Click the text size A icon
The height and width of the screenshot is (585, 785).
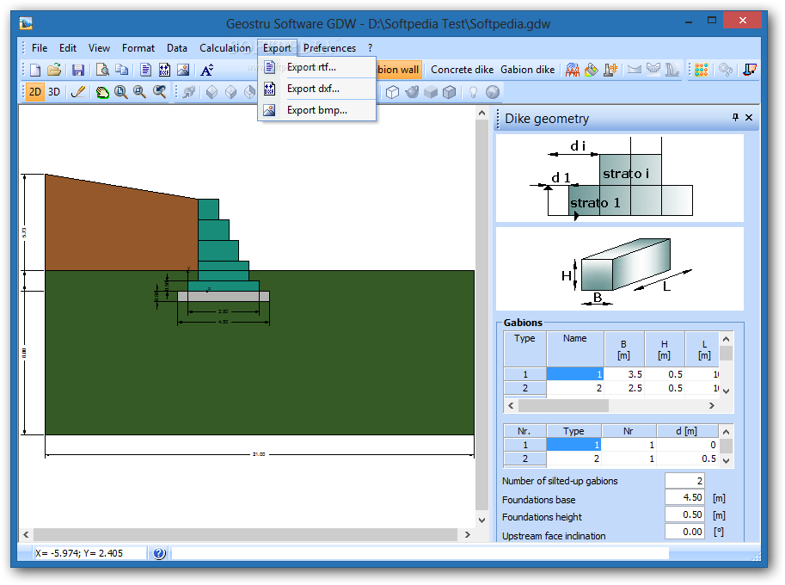(206, 70)
